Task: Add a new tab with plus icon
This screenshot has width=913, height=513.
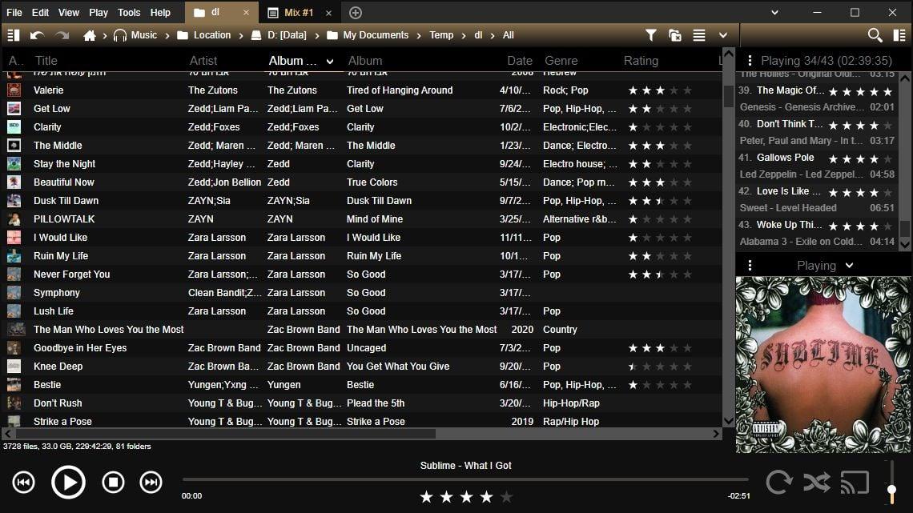Action: click(356, 13)
